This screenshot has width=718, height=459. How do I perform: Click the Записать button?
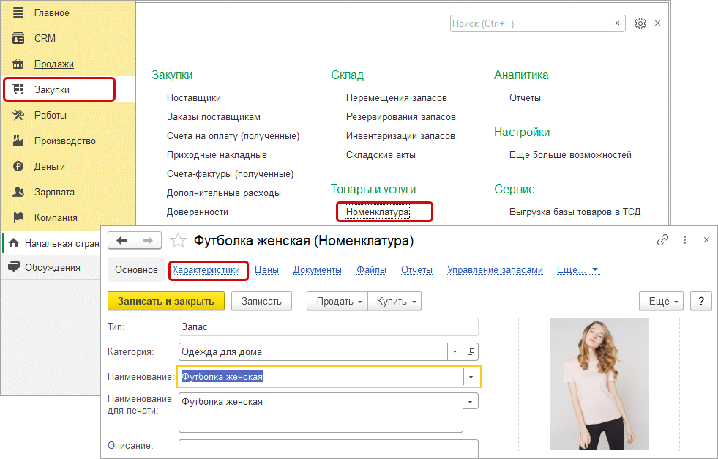click(261, 301)
